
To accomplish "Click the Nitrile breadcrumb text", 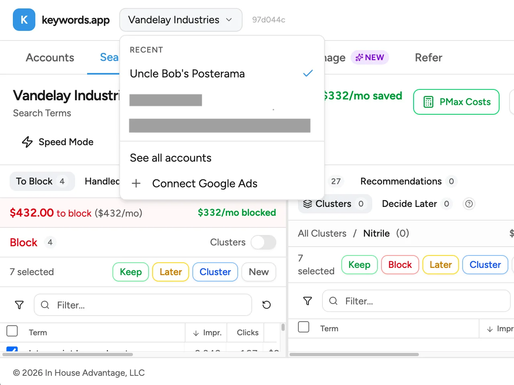I will 376,233.
